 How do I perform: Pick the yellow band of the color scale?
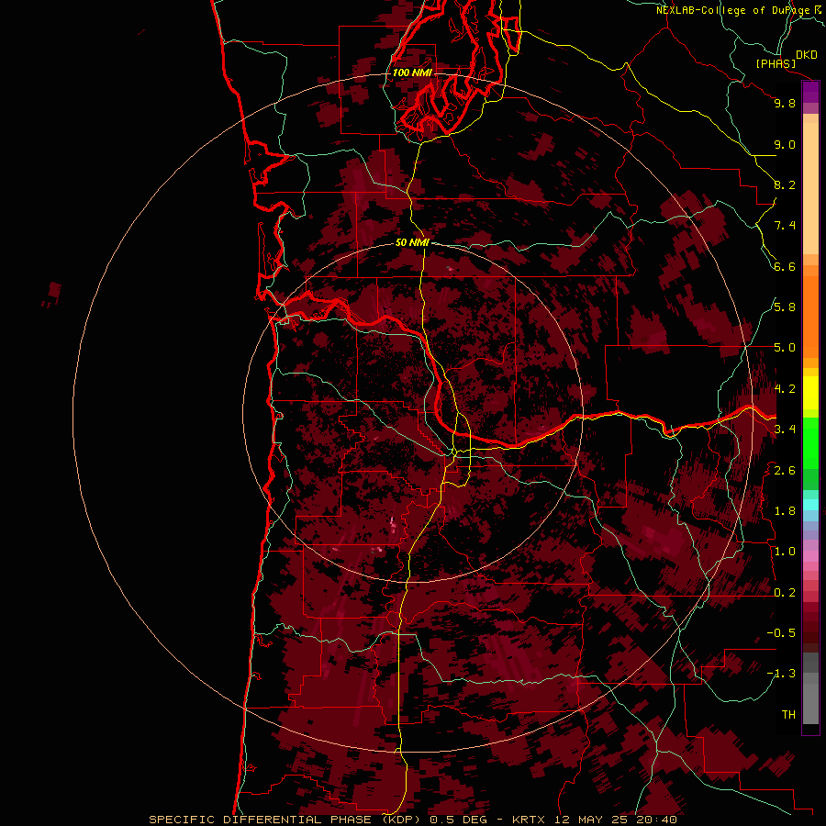(x=810, y=393)
